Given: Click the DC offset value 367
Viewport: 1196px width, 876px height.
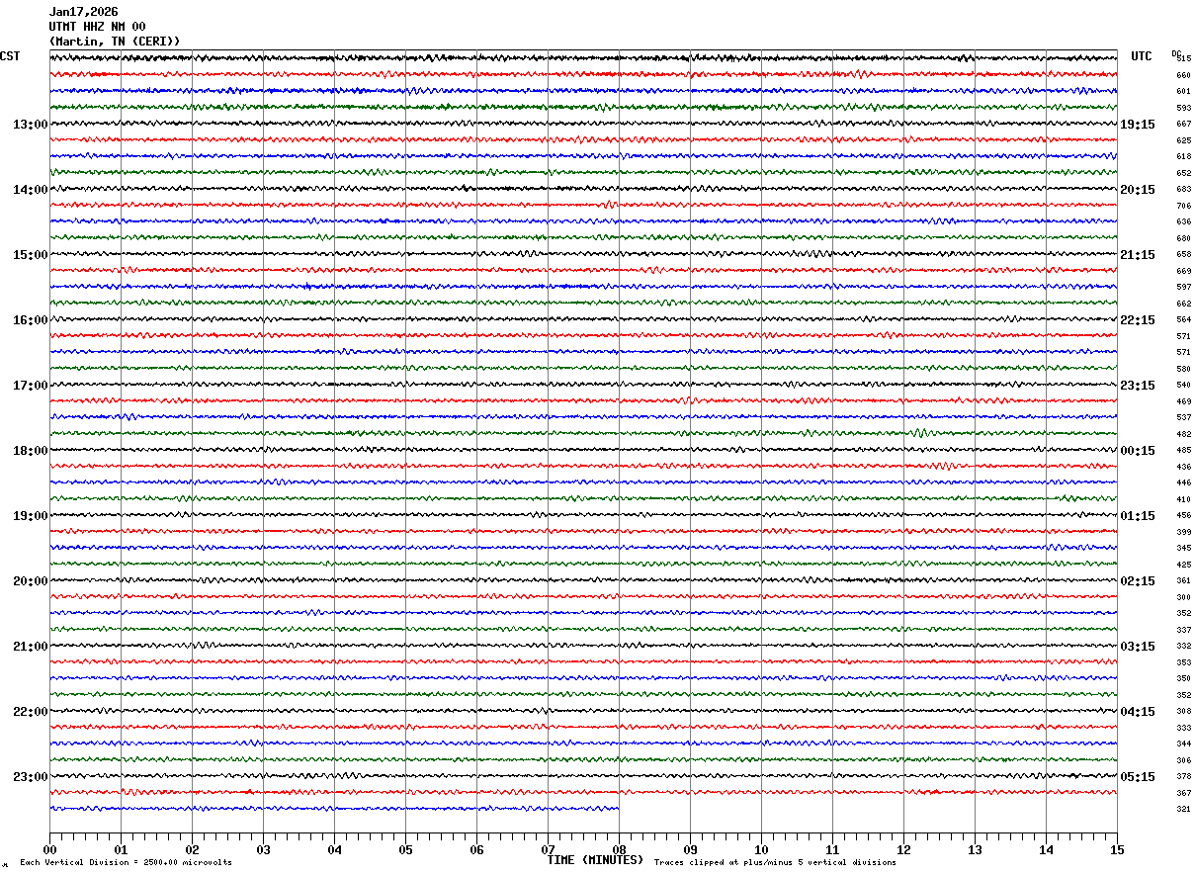Looking at the screenshot, I should tap(1183, 793).
